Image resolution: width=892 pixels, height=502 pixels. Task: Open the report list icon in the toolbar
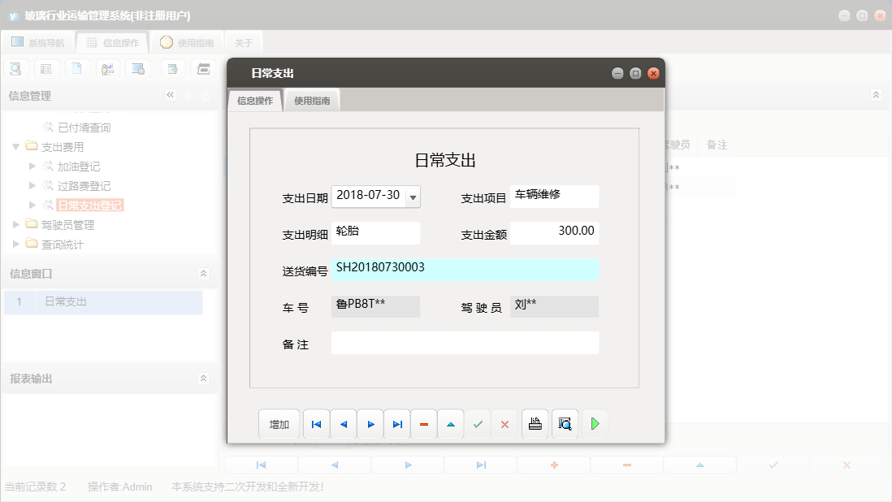tap(45, 68)
